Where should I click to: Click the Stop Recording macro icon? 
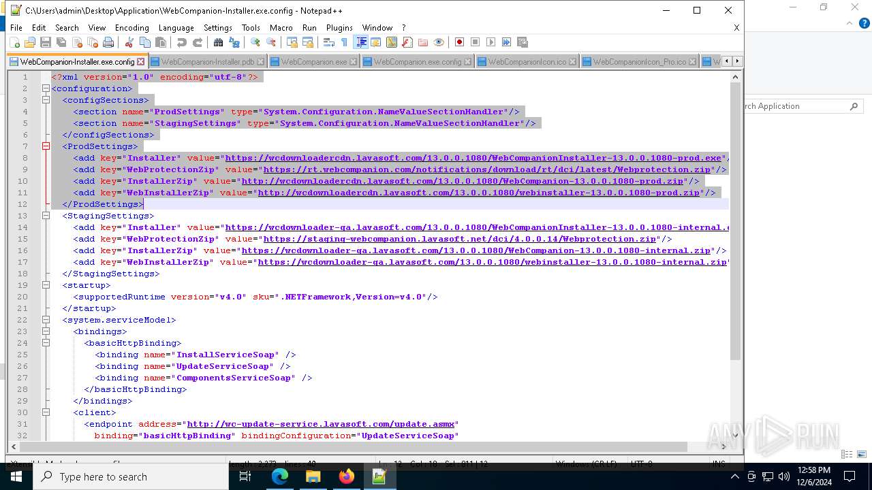tap(475, 42)
